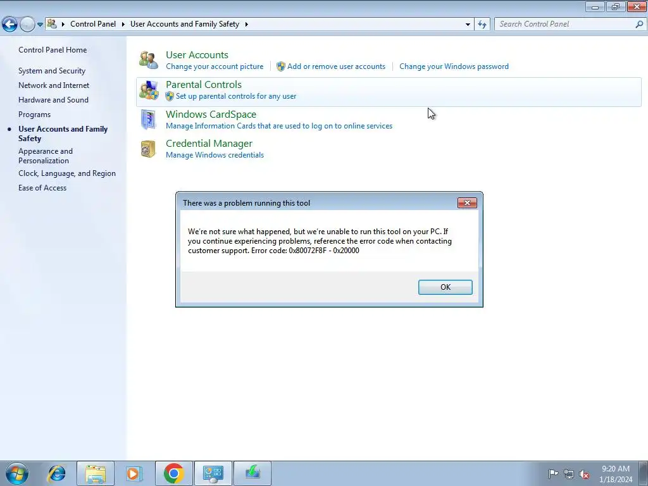This screenshot has height=486, width=648.
Task: Open the Windows Start menu
Action: 17,473
